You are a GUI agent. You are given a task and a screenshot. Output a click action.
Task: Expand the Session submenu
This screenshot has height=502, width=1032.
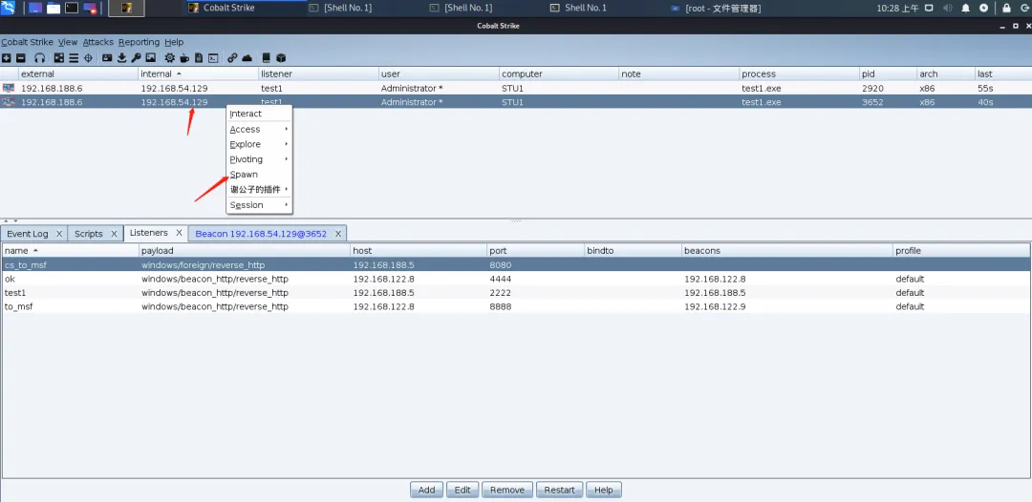point(259,205)
